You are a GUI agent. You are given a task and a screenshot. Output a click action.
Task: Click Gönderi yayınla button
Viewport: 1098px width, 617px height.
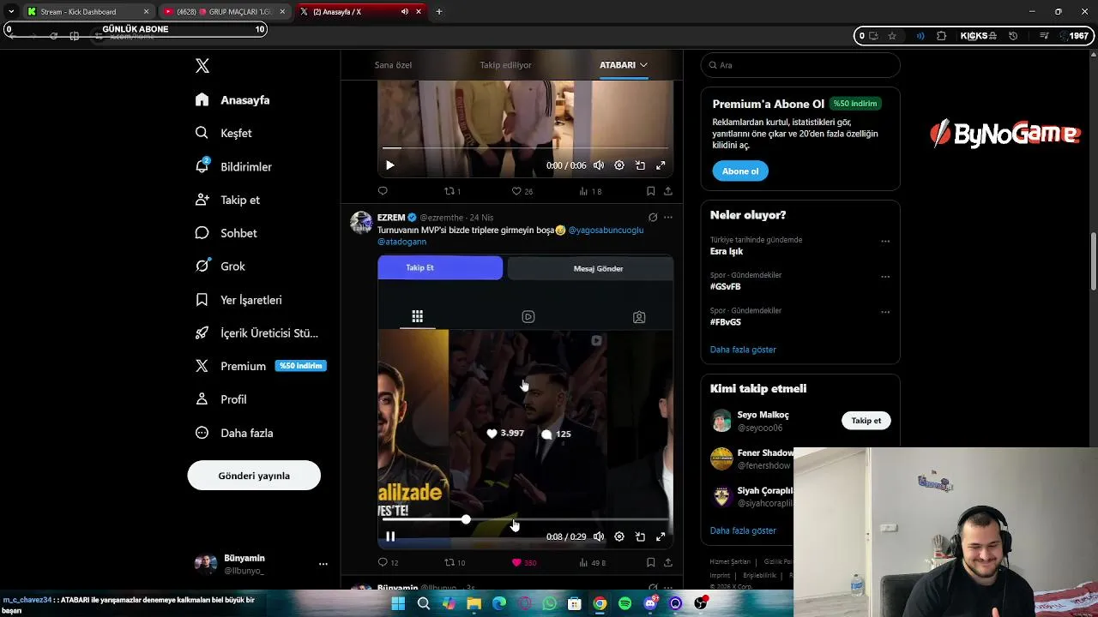(254, 476)
